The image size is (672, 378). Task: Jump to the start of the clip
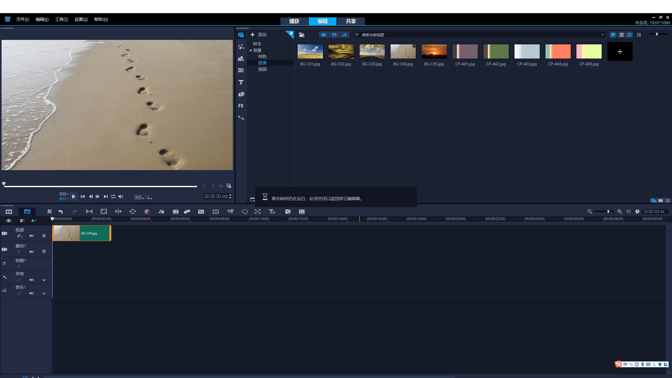83,196
